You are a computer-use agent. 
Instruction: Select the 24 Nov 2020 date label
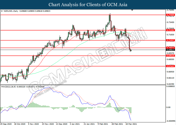48,123
